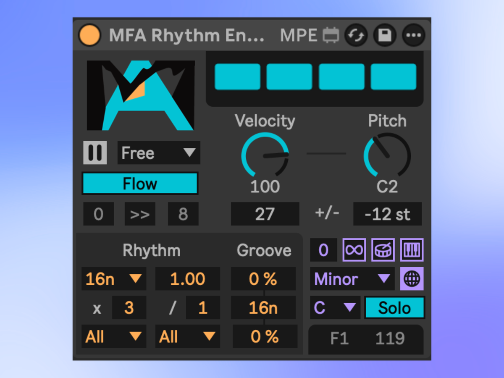Open the three-dots device options menu
504x378 pixels.
(414, 35)
